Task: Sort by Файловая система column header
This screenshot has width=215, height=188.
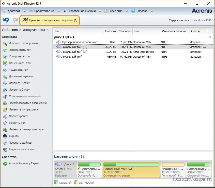Action: coord(175,31)
